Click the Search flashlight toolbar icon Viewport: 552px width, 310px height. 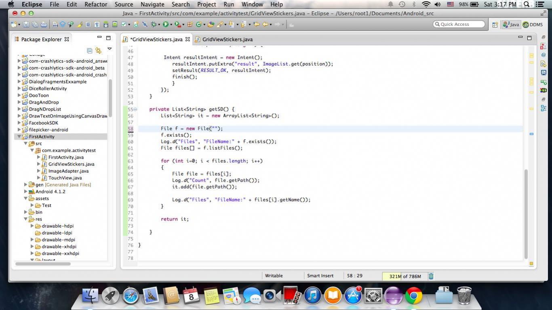coord(220,24)
